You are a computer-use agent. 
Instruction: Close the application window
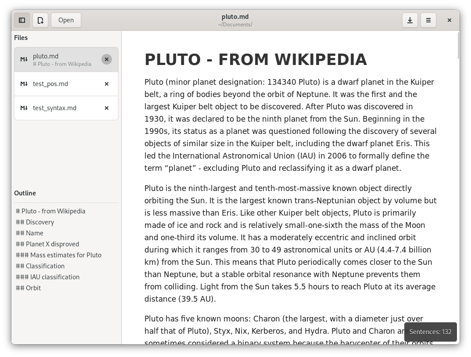point(449,20)
